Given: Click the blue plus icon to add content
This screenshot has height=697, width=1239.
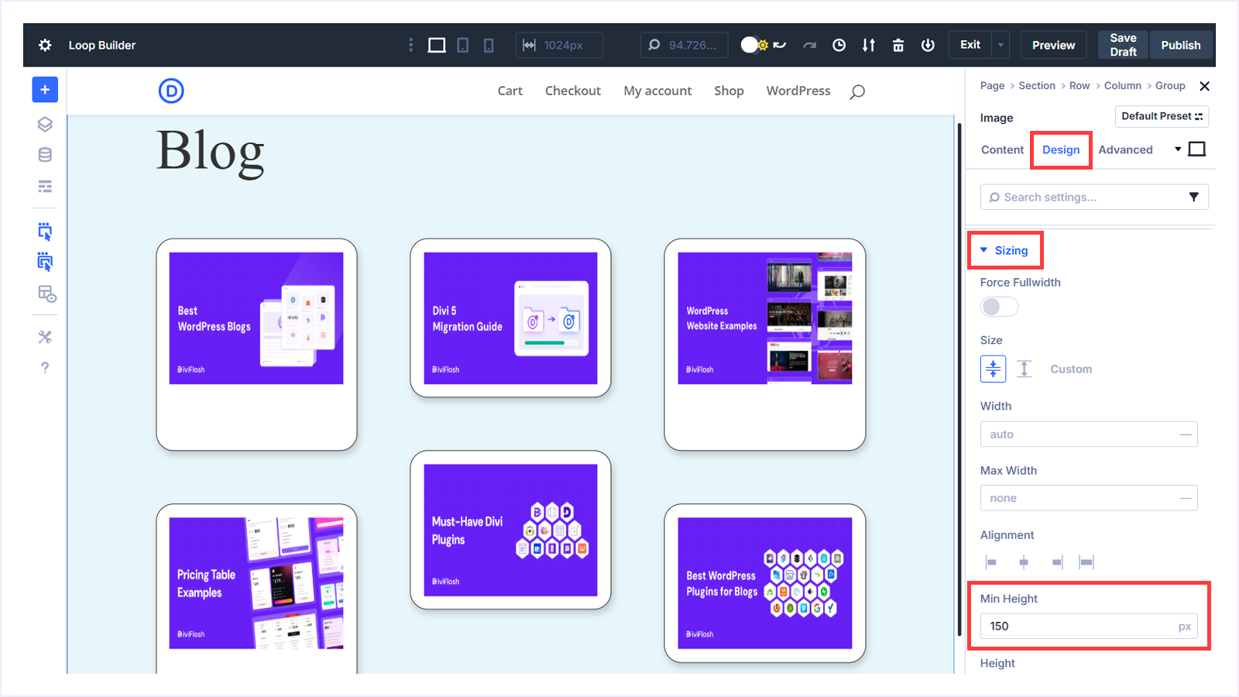Looking at the screenshot, I should (45, 89).
